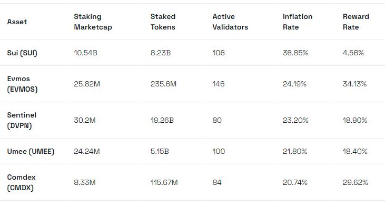385x206 pixels.
Task: Select Evmos reward rate 34.13%
Action: click(x=354, y=84)
